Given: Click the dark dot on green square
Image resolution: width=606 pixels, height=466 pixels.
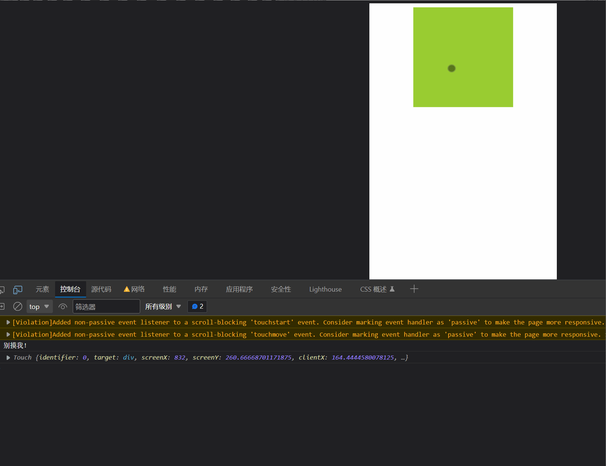Looking at the screenshot, I should click(451, 68).
